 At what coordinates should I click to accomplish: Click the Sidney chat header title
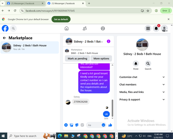point(88,42)
